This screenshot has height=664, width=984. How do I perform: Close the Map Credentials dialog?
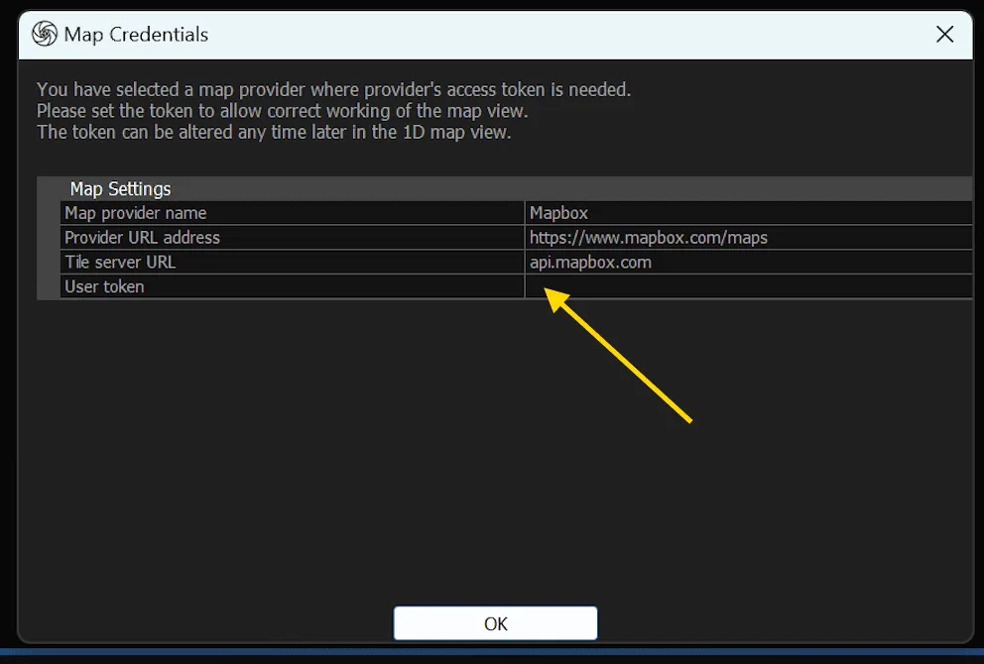[x=944, y=35]
